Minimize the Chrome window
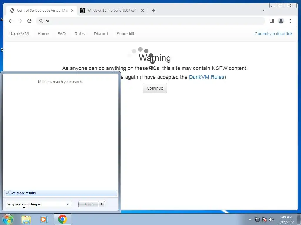 point(273,6)
